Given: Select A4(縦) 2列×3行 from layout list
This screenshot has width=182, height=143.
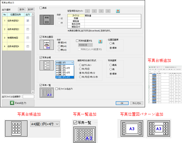Looking at the screenshot, I should [x=65, y=68].
